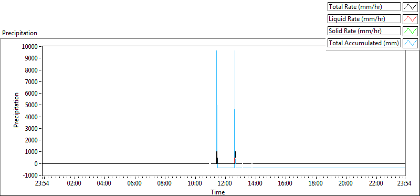Viewport: 420px width, 196px height.
Task: Select the Total Accumulated (mm) legend label
Action: [x=364, y=43]
